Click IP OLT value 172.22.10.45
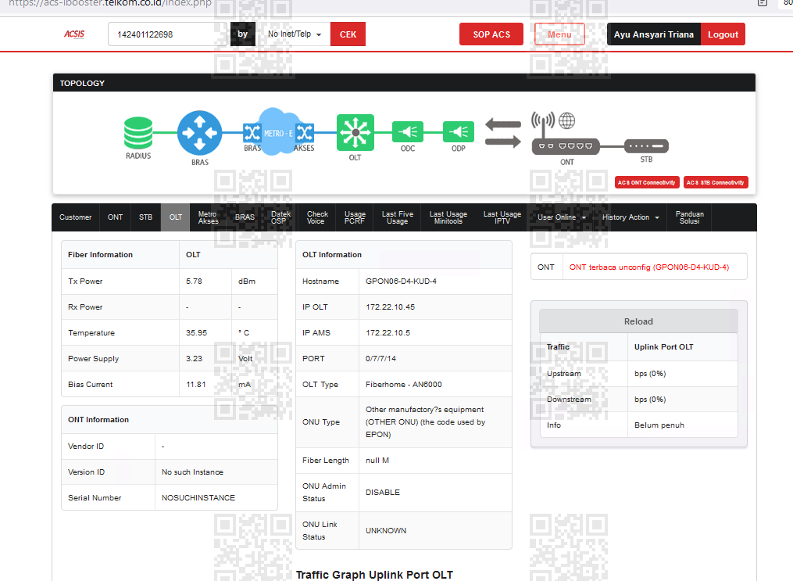This screenshot has width=793, height=581. [391, 307]
